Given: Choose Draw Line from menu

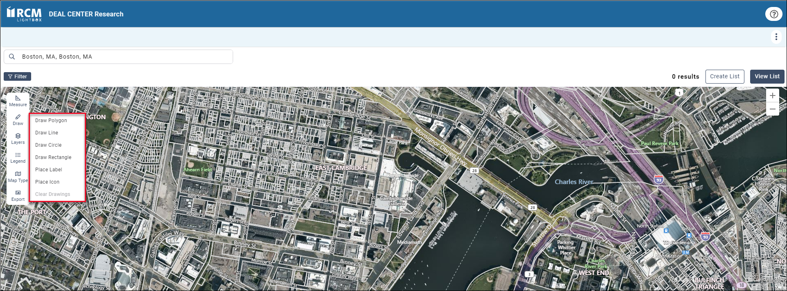Looking at the screenshot, I should [47, 133].
